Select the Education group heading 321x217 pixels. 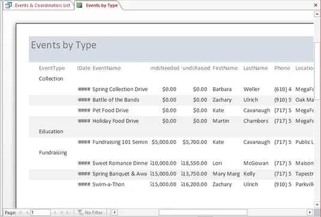click(51, 132)
